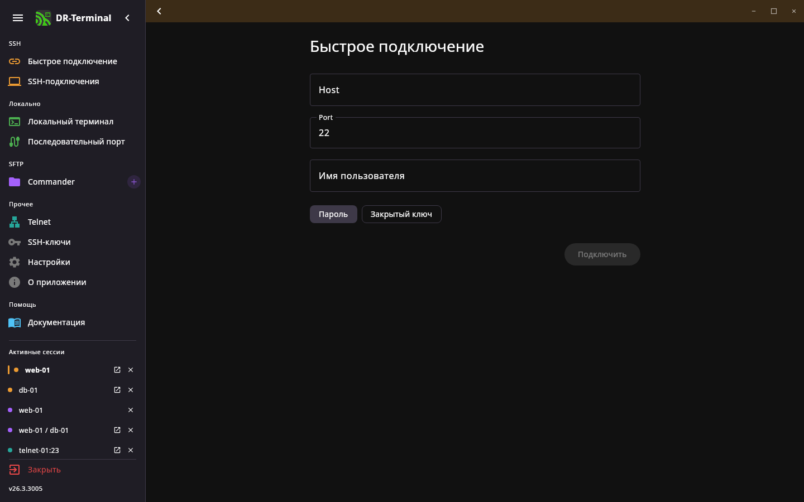The height and width of the screenshot is (502, 804).
Task: Maximize the application window
Action: point(774,11)
